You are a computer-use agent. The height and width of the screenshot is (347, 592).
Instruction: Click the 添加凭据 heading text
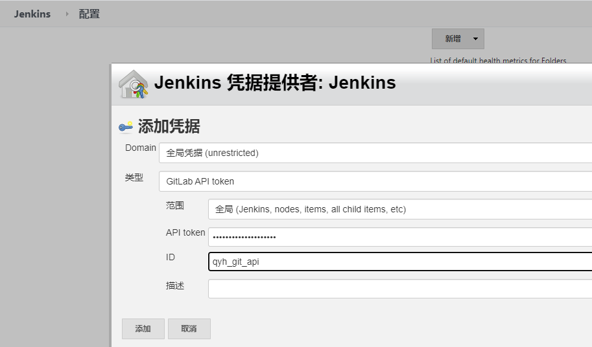(169, 126)
